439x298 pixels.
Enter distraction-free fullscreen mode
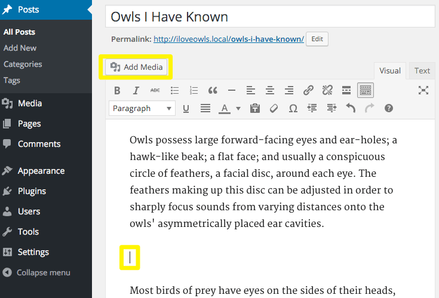[423, 90]
